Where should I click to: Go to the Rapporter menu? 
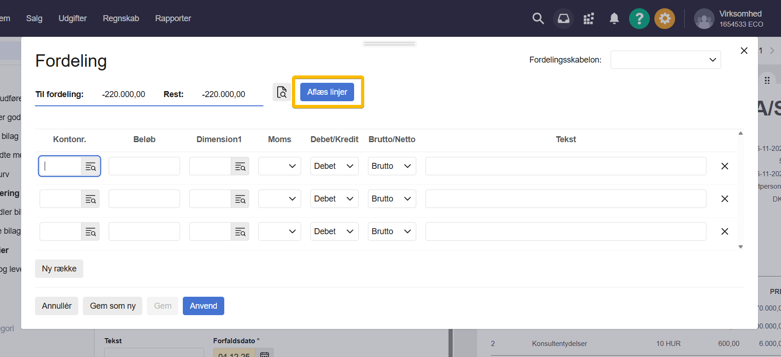(x=173, y=18)
